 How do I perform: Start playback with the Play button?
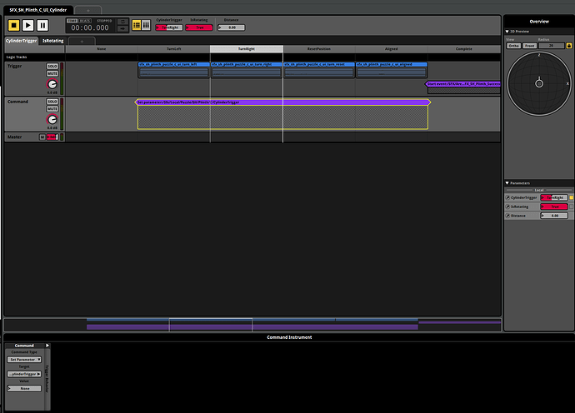27,25
